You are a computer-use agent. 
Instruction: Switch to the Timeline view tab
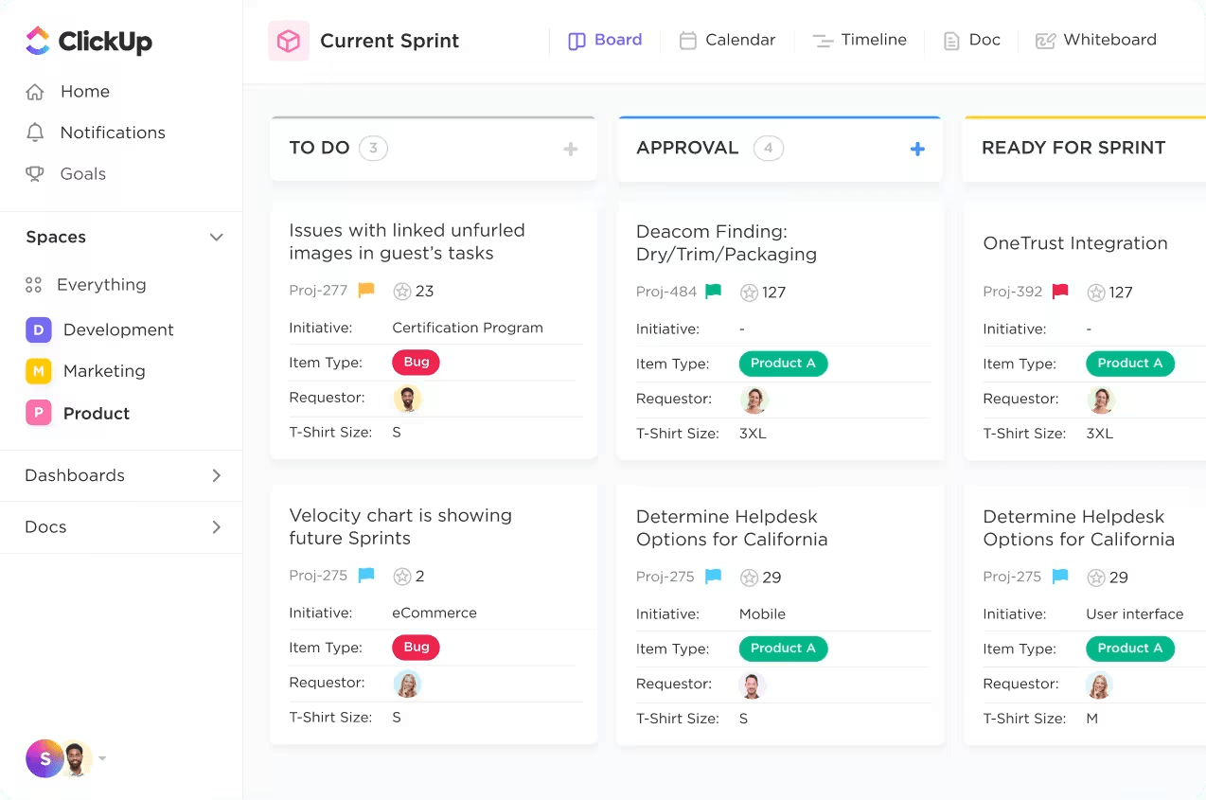860,40
